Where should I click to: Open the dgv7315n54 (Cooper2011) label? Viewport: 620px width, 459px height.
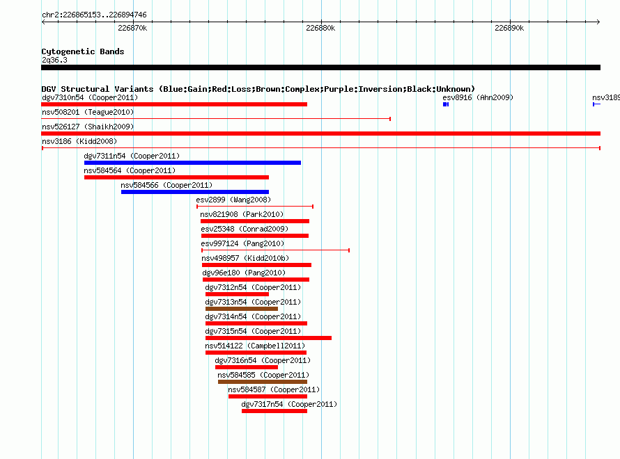coord(253,331)
